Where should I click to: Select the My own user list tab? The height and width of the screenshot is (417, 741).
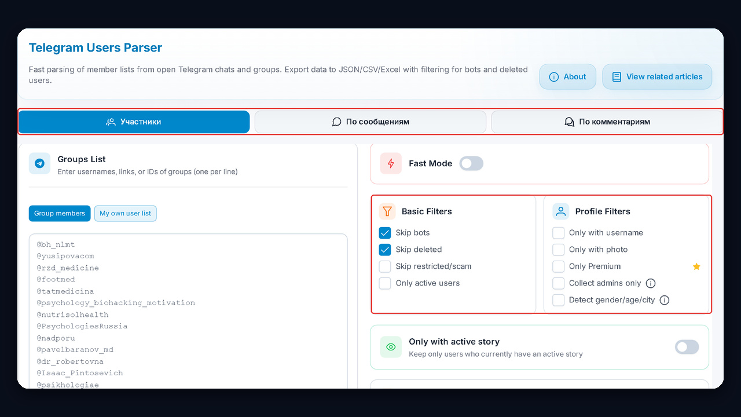point(125,214)
